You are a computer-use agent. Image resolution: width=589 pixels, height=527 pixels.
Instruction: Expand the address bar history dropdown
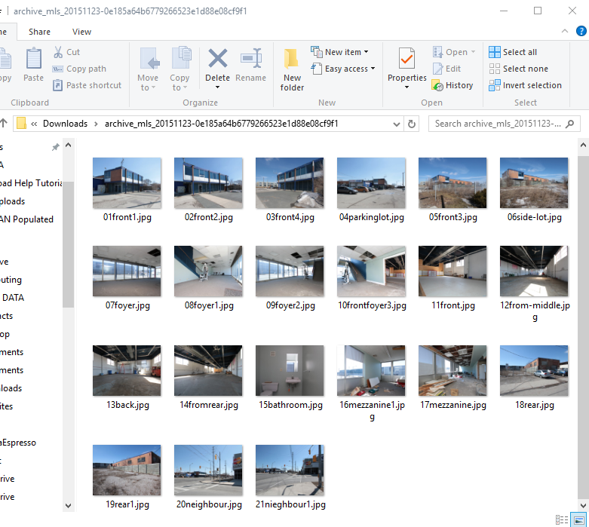click(x=397, y=124)
